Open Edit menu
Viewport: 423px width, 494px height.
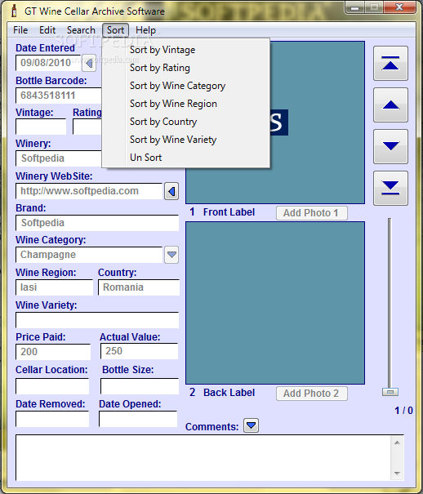tap(47, 30)
